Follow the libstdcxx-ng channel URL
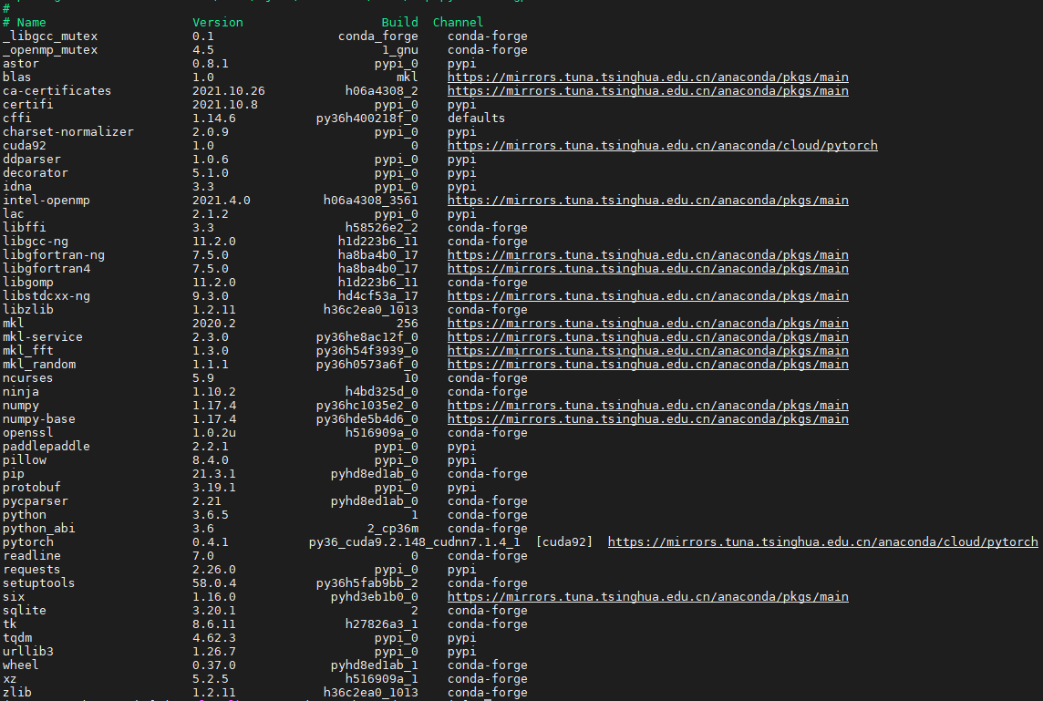The width and height of the screenshot is (1043, 701). coord(647,295)
